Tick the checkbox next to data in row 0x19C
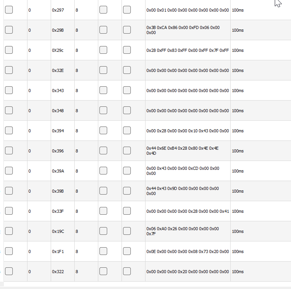This screenshot has height=289, width=291. coord(127,231)
